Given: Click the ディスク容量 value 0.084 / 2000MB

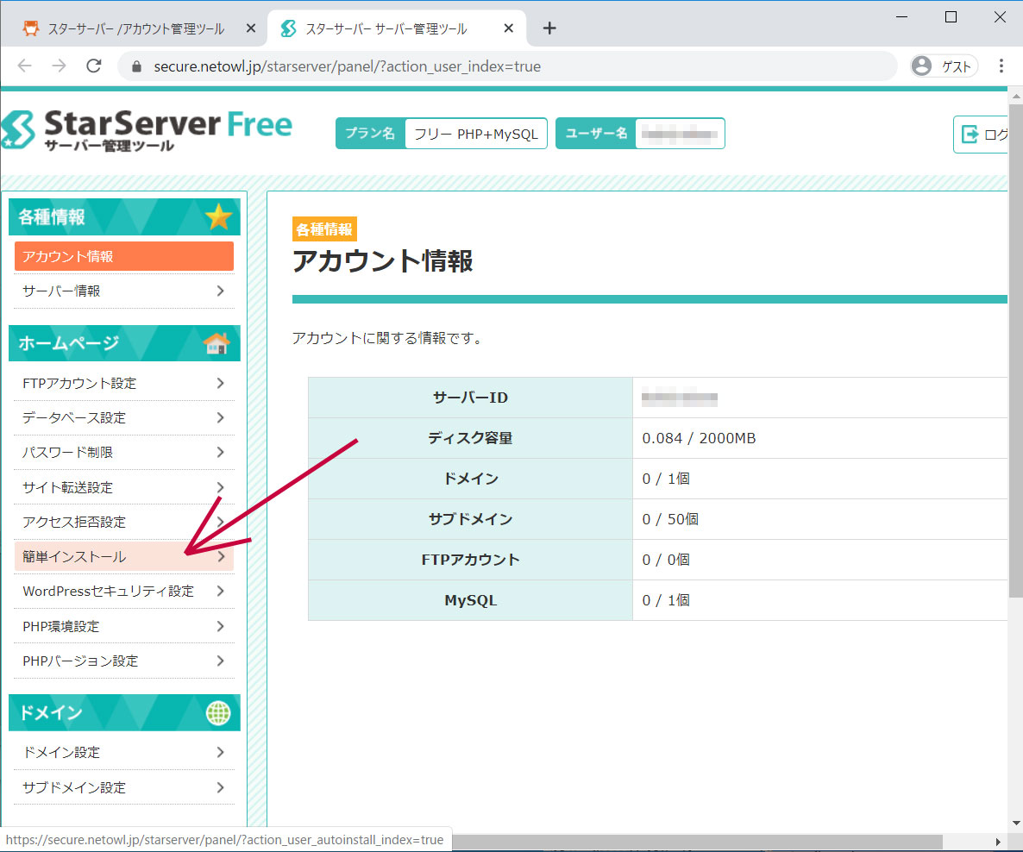Looking at the screenshot, I should [699, 438].
